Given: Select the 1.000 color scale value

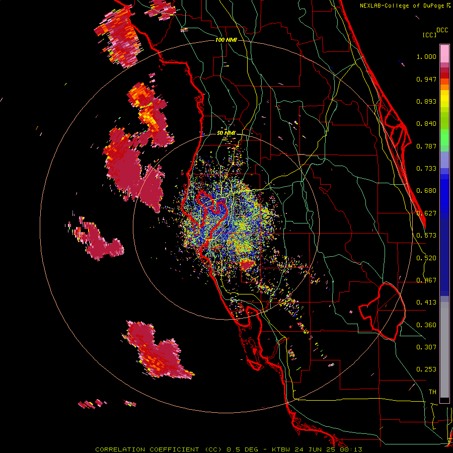Looking at the screenshot, I should click(426, 56).
